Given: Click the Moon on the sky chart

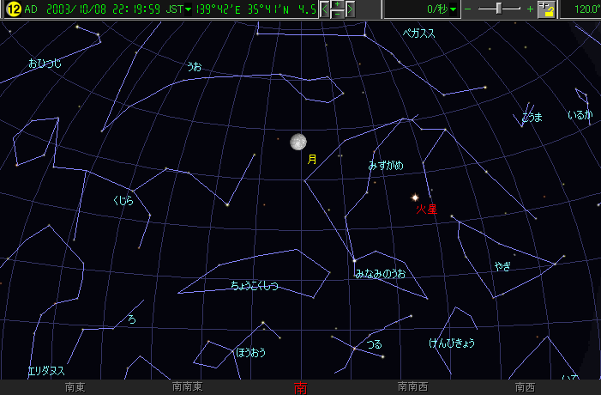Looking at the screenshot, I should coord(298,141).
